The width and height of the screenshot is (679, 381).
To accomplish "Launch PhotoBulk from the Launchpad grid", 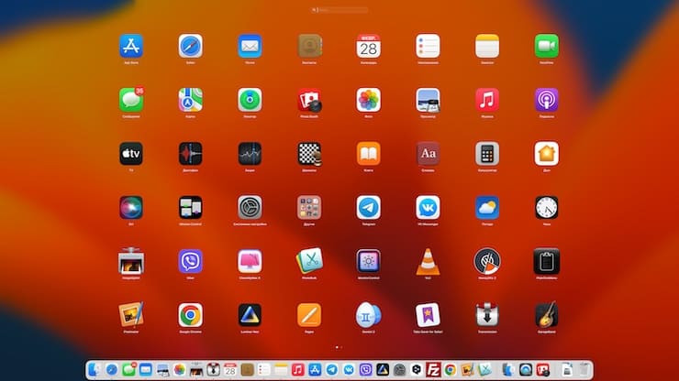I will [309, 261].
